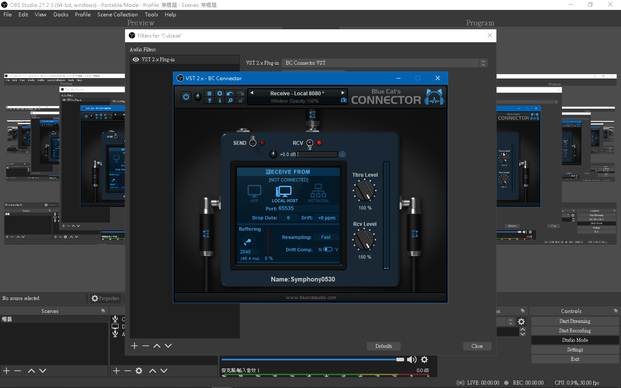Image resolution: width=621 pixels, height=388 pixels.
Task: Move filter up in Audio Filters list
Action: [157, 346]
